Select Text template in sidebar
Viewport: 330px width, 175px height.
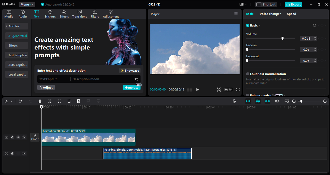pos(17,55)
